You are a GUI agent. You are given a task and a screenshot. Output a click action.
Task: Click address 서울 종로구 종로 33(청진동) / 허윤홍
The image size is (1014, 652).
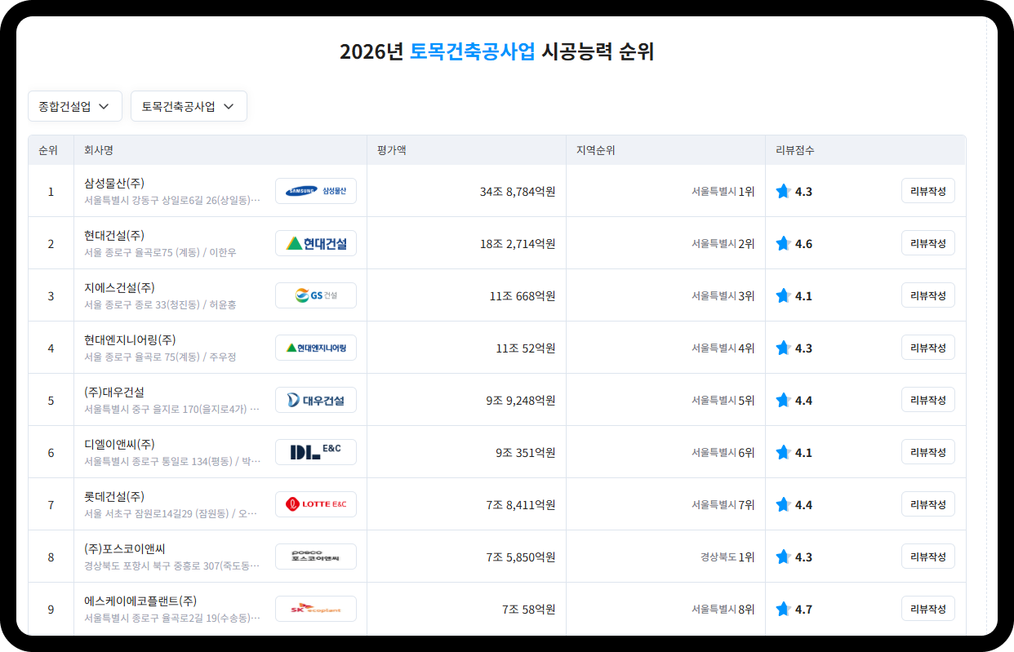(160, 305)
